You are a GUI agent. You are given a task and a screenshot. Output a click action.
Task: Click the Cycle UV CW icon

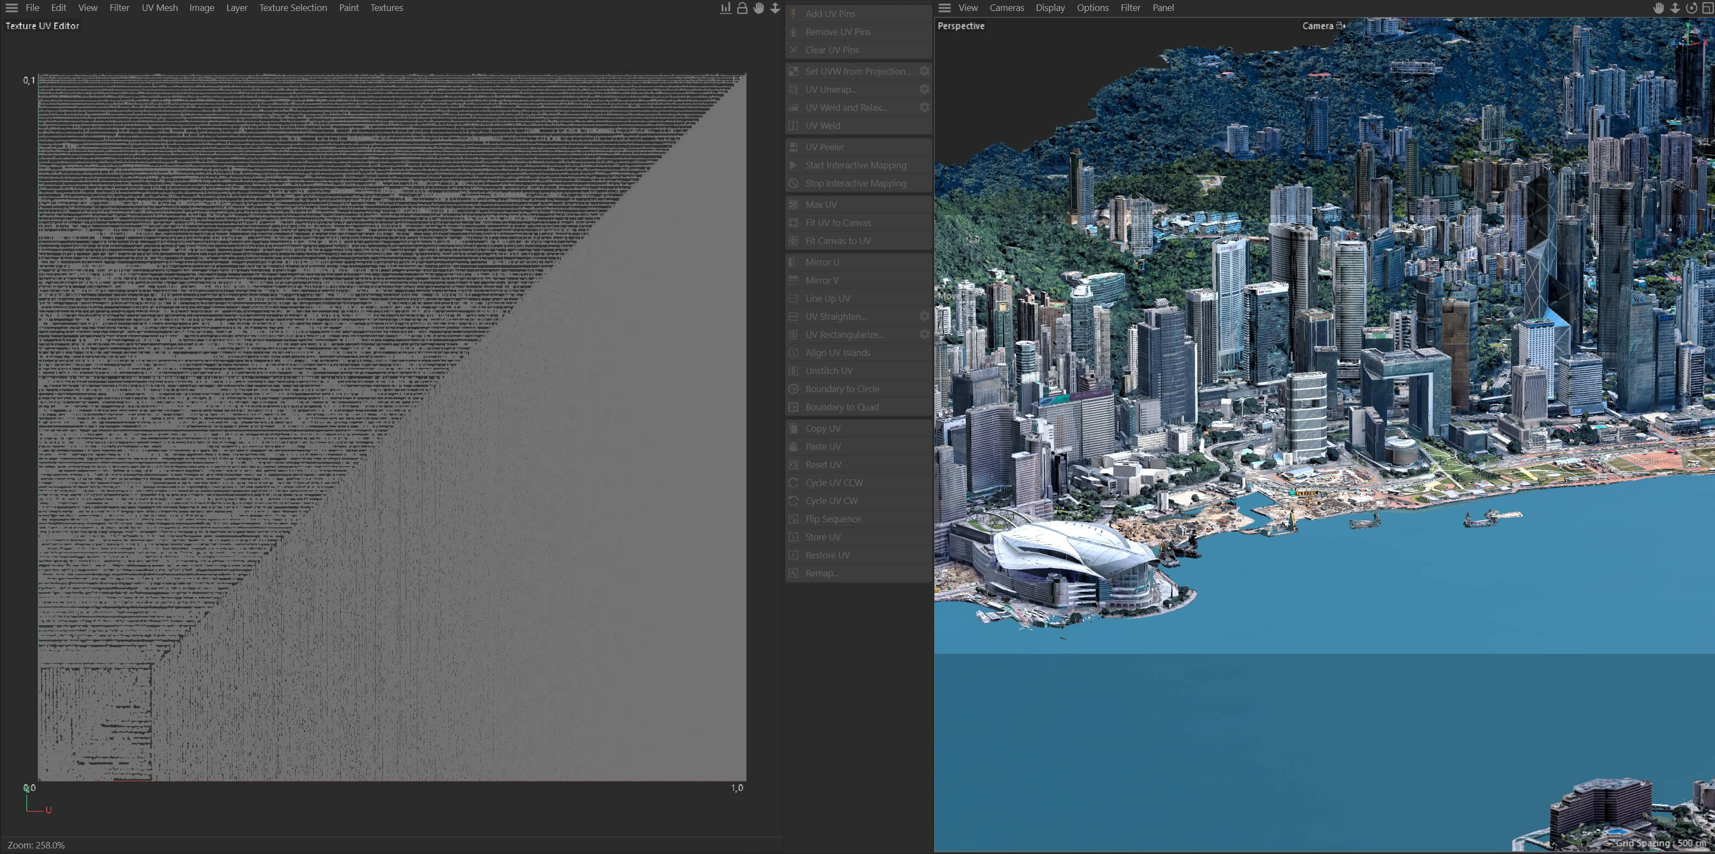(x=794, y=501)
